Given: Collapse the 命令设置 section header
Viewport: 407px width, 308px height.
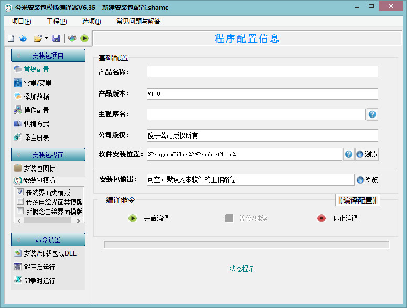Looking at the screenshot, I should tap(48, 240).
